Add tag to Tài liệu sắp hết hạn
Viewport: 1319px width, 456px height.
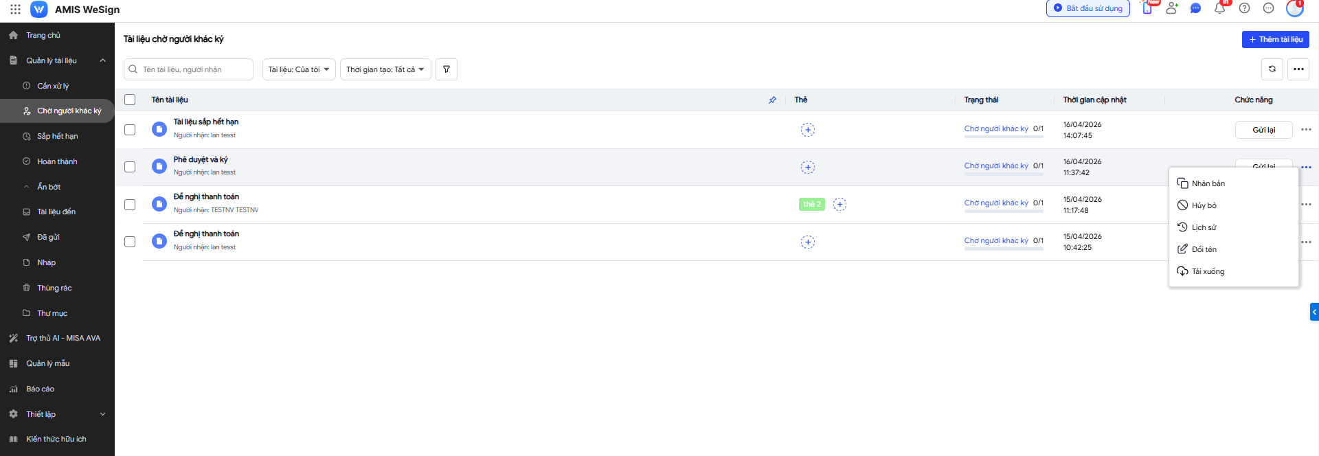click(x=808, y=130)
